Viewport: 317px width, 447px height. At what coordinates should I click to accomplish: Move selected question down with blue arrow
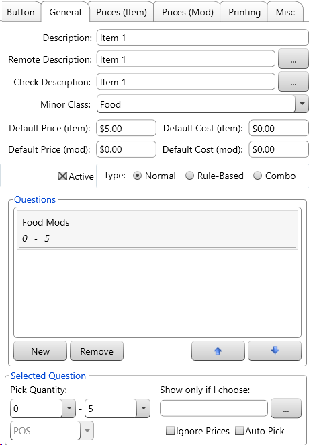point(275,351)
